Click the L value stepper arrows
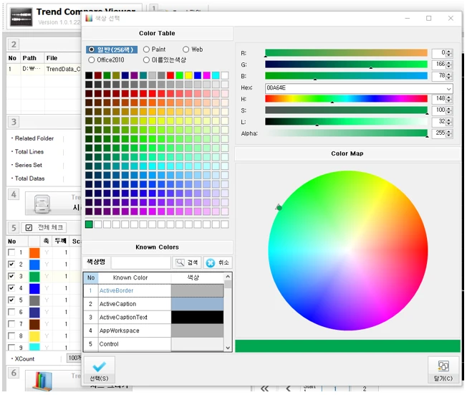The width and height of the screenshot is (467, 395). tap(449, 122)
